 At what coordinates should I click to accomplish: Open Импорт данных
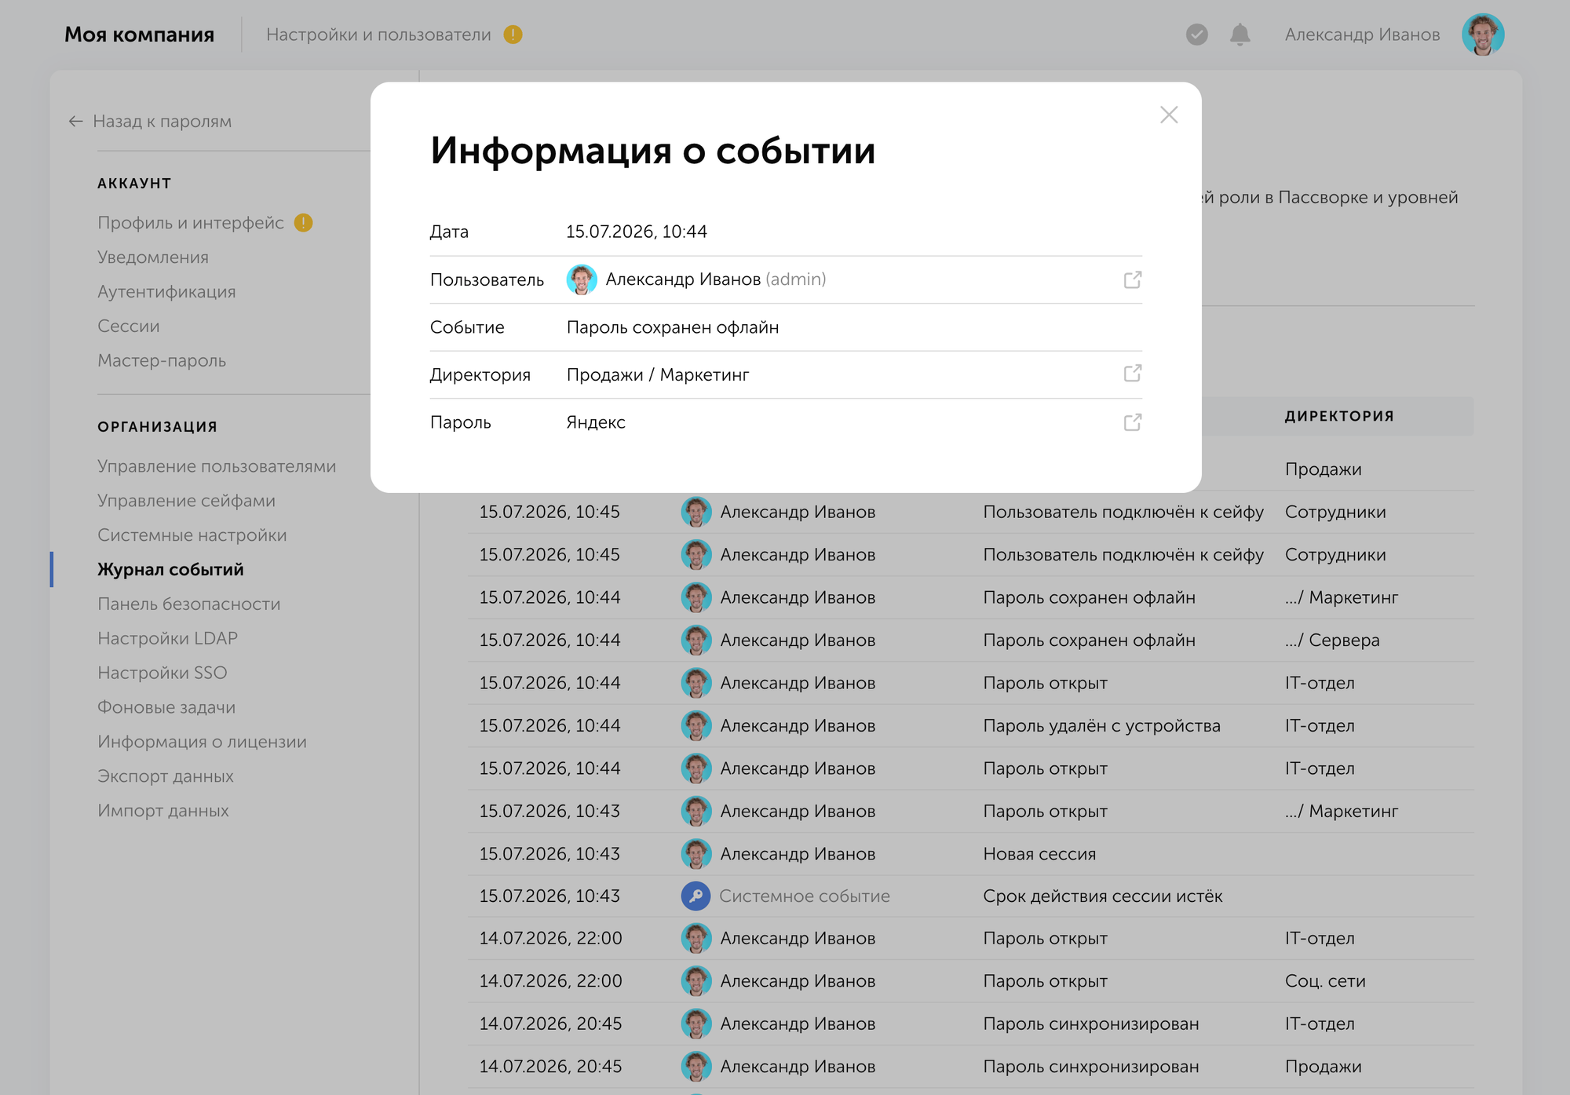[163, 812]
